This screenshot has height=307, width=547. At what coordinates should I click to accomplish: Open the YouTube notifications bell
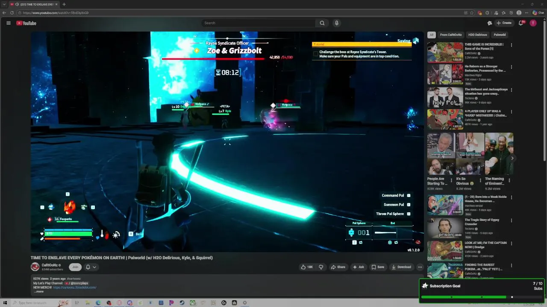(x=521, y=23)
